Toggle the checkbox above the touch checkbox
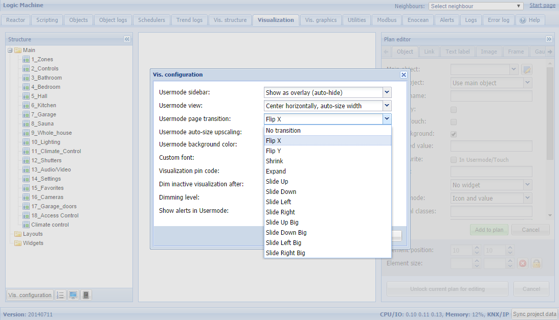This screenshot has height=320, width=559. [454, 110]
